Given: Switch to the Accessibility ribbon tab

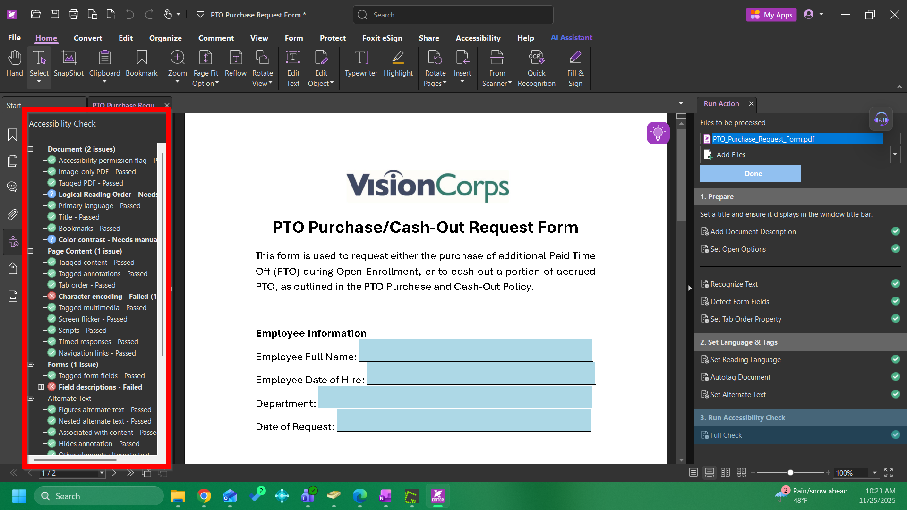Looking at the screenshot, I should 478,38.
